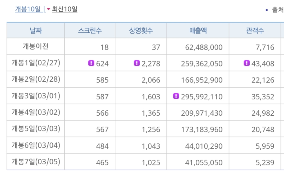Click the 매출액 column header
The height and width of the screenshot is (174, 284).
click(x=198, y=31)
